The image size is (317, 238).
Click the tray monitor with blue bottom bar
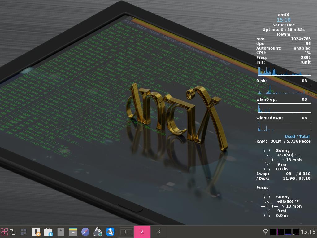point(288,232)
